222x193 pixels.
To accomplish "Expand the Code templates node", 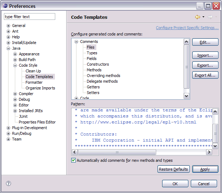I will click(x=76, y=98).
